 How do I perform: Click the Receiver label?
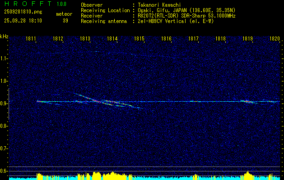tap(92, 16)
